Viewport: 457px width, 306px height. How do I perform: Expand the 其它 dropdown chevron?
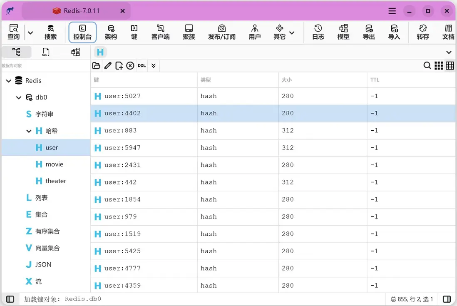tap(292, 32)
